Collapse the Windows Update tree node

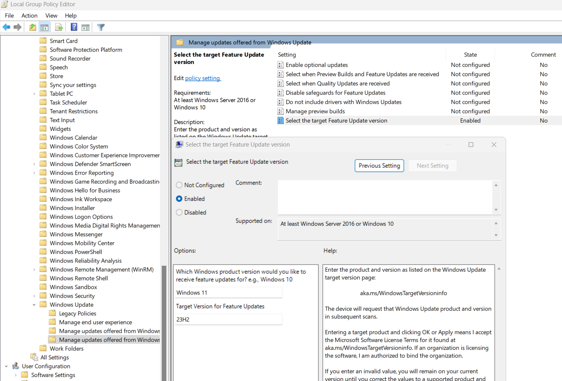point(34,305)
